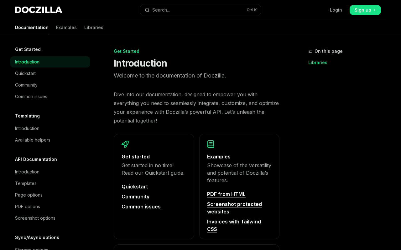The image size is (401, 250).
Task: Open the PDF from HTML example link
Action: coord(226,194)
